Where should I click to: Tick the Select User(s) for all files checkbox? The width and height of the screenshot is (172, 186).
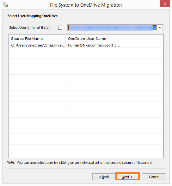60,28
